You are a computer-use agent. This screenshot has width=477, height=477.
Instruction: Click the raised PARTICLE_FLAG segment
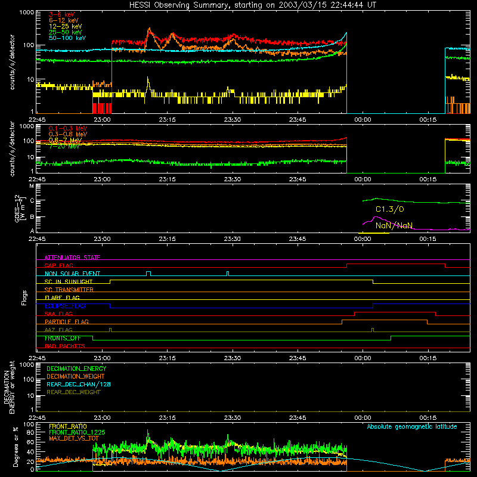point(385,320)
